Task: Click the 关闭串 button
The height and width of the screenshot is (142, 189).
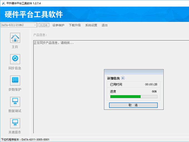Action: pyautogui.click(x=44, y=25)
